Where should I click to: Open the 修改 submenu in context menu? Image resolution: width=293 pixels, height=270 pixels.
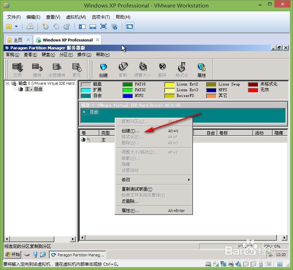coord(154,180)
